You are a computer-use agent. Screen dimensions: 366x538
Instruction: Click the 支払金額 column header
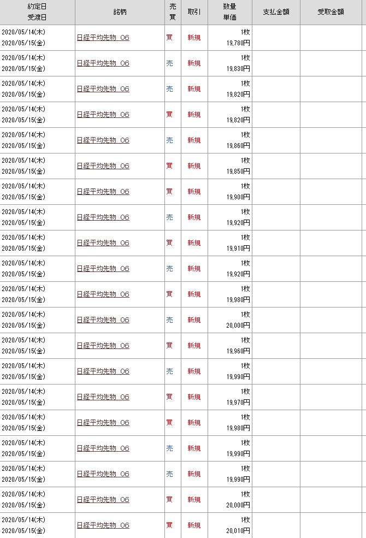click(276, 12)
